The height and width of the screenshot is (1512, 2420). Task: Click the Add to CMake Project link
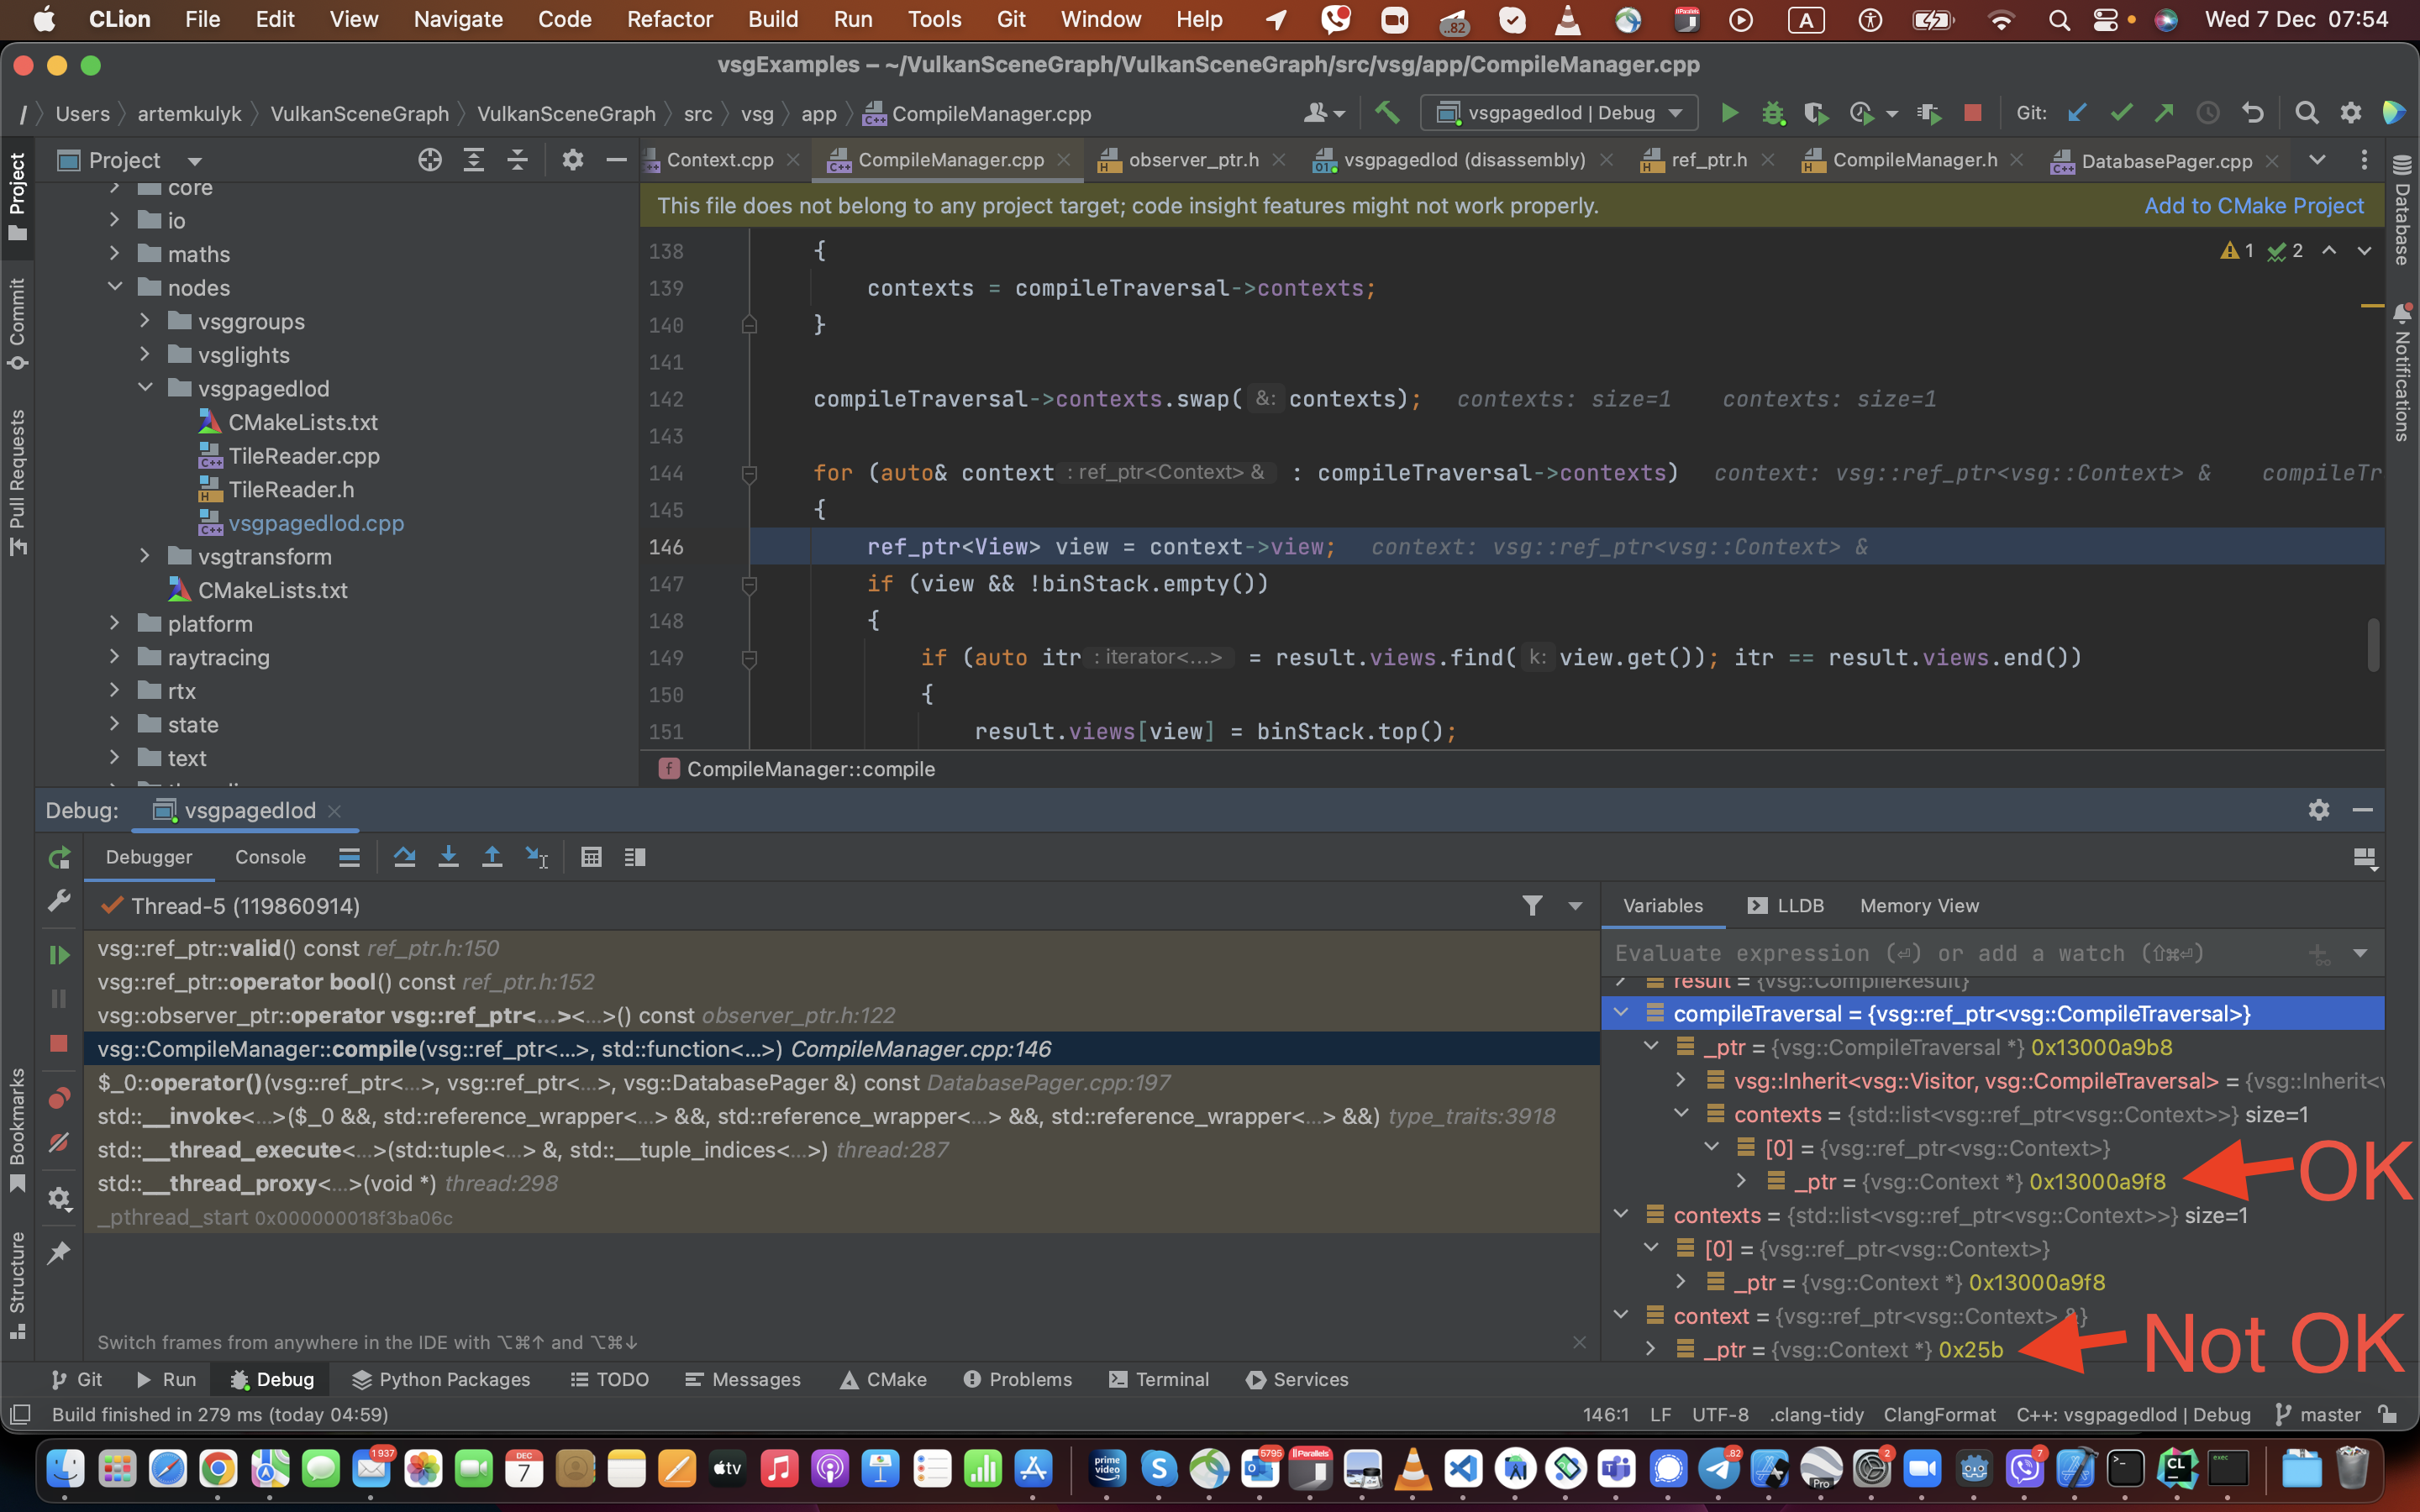(2254, 205)
